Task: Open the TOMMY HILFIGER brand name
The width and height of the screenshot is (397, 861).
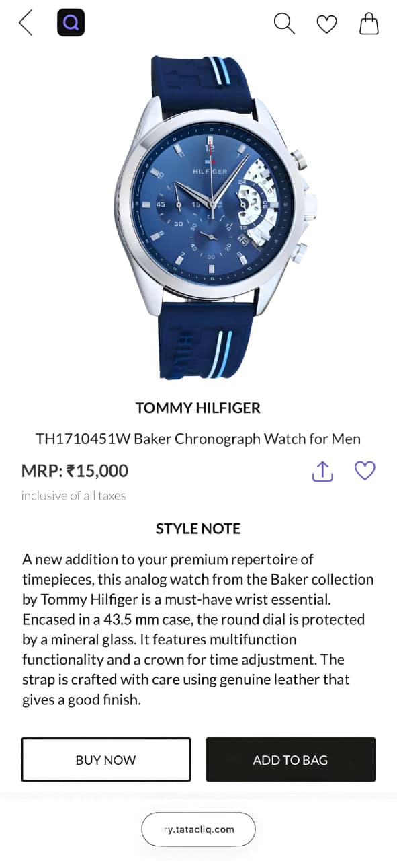Action: [x=198, y=408]
